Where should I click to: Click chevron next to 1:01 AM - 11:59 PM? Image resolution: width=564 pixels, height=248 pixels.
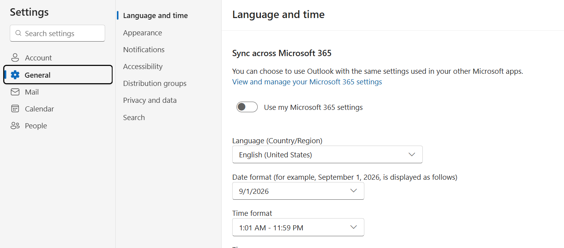(353, 227)
